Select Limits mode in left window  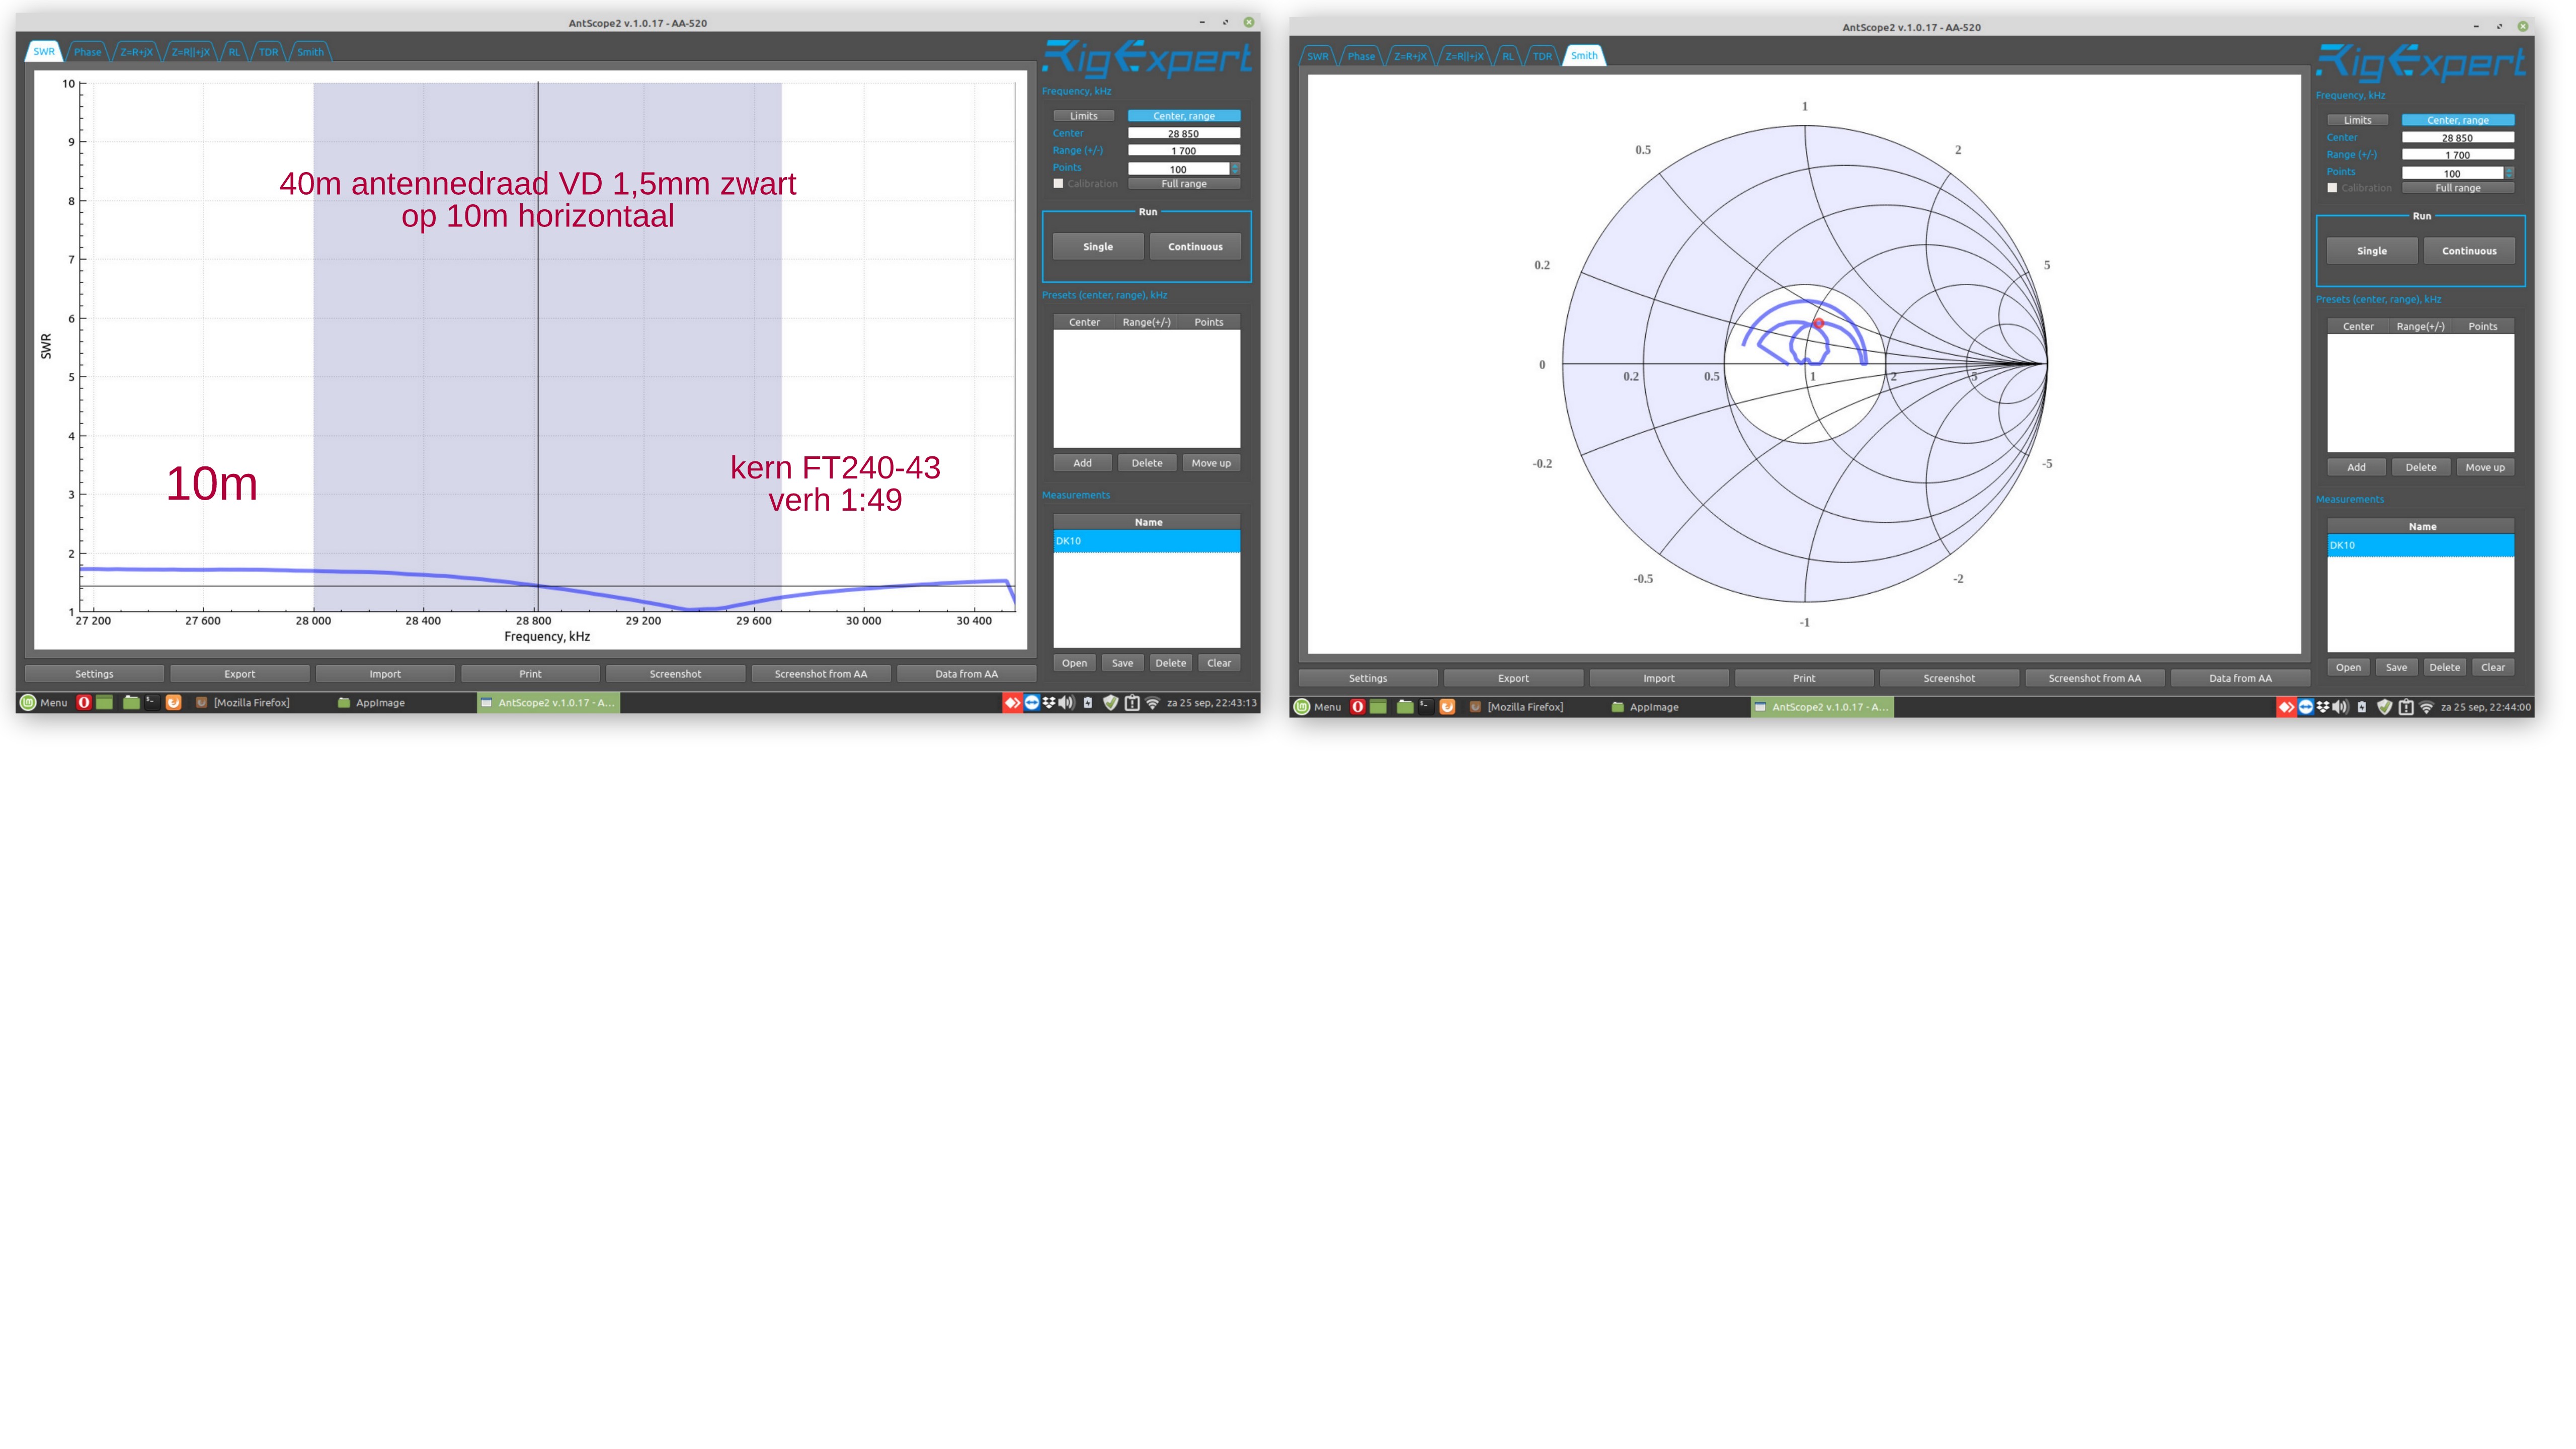1083,116
